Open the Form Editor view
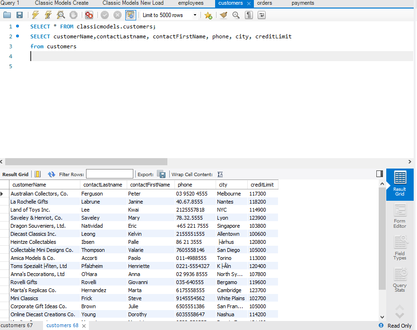Viewport: 417px width, 330px height. 400,216
